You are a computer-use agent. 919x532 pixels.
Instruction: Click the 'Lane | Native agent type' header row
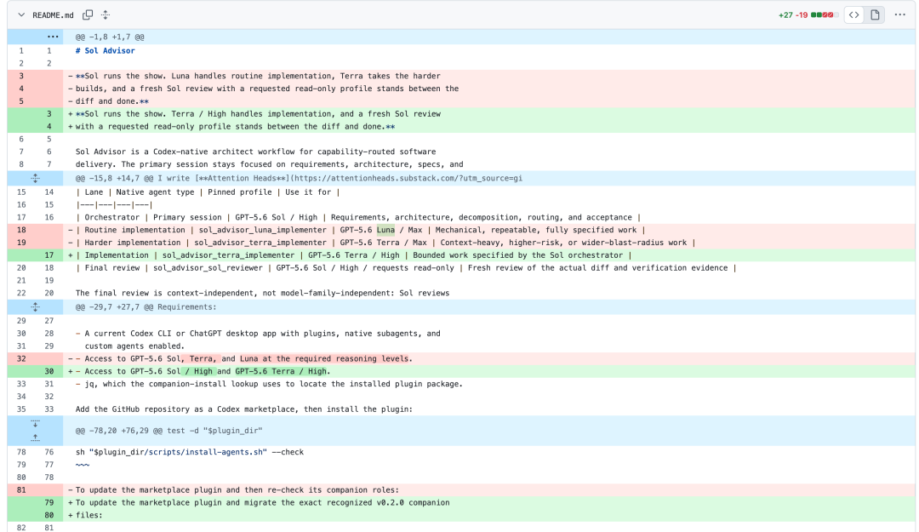(x=208, y=192)
